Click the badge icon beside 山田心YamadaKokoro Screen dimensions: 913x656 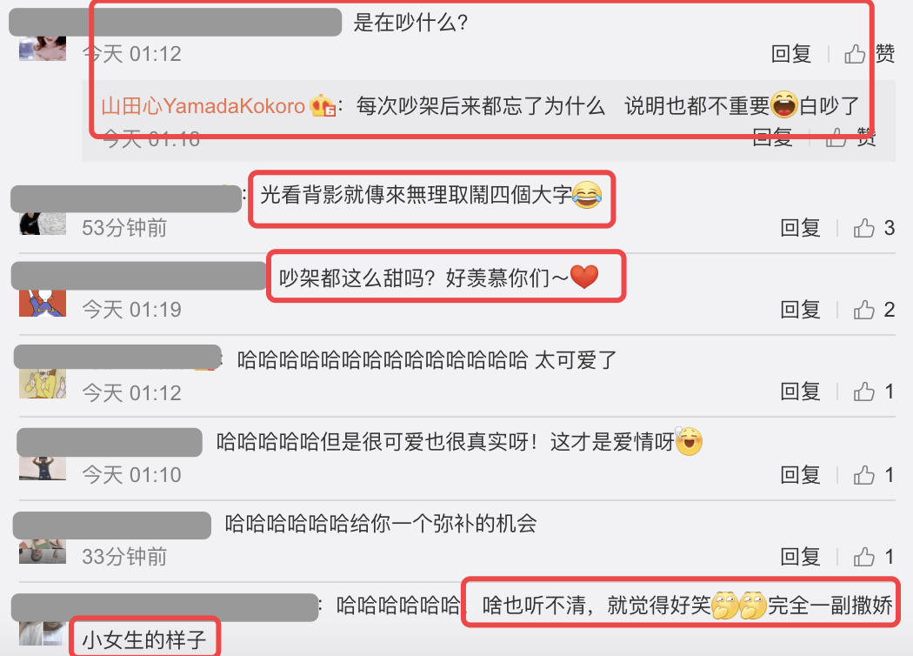coord(323,106)
